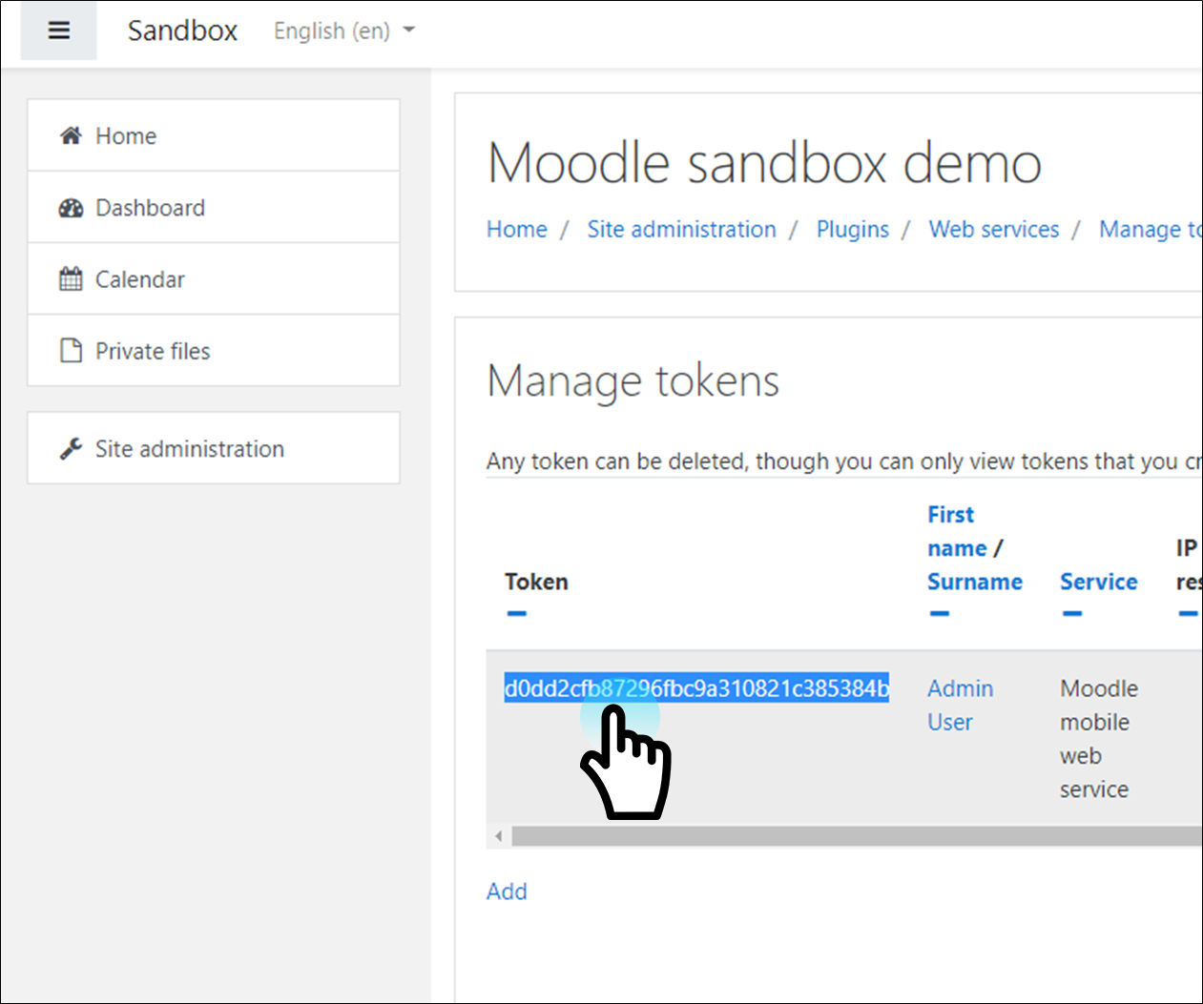Go to Plugins in the breadcrumb
This screenshot has width=1203, height=1004.
tap(852, 229)
